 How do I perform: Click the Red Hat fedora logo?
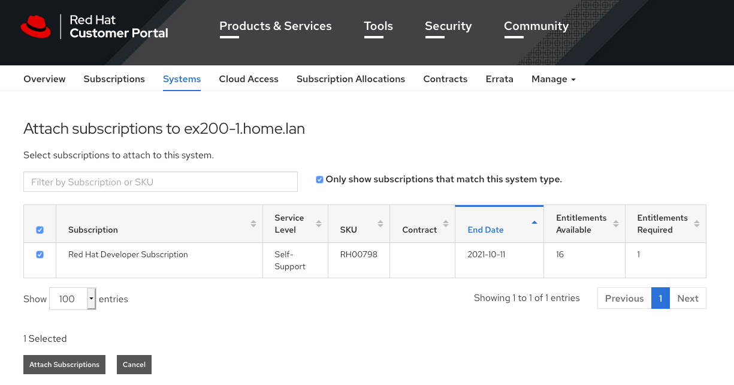click(x=36, y=26)
